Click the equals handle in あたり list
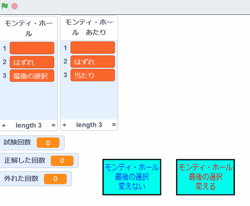Image resolution: width=250 pixels, height=206 pixels. click(x=114, y=125)
